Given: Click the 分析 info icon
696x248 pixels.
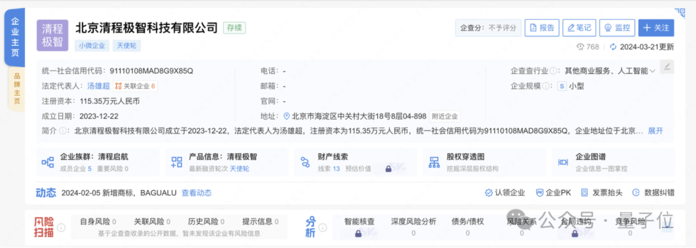Looking at the screenshot, I should (323, 227).
